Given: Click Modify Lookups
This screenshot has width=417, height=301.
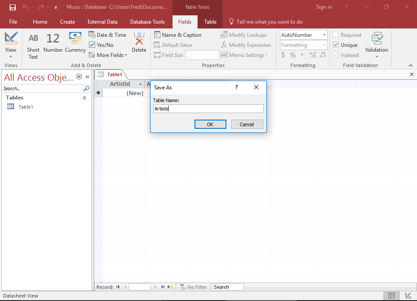Looking at the screenshot, I should coord(244,35).
